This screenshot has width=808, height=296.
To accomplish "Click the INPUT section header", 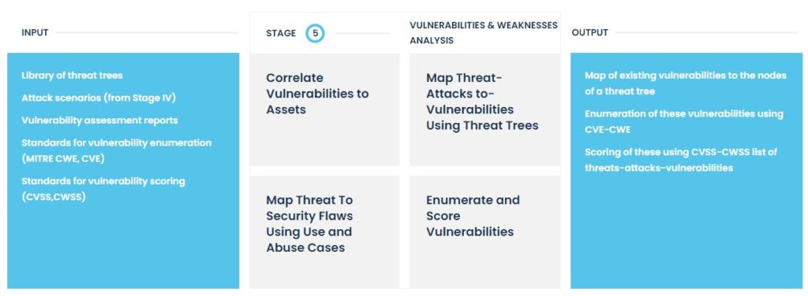I will point(35,33).
